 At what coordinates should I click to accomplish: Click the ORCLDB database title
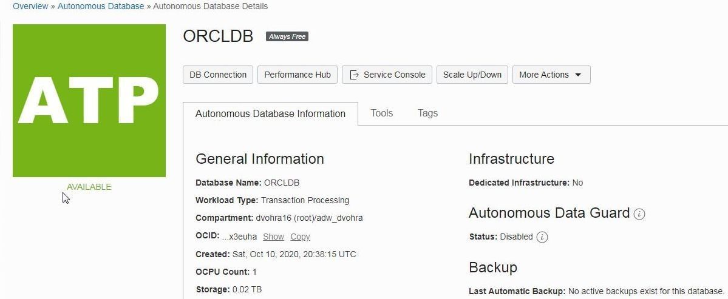(218, 36)
